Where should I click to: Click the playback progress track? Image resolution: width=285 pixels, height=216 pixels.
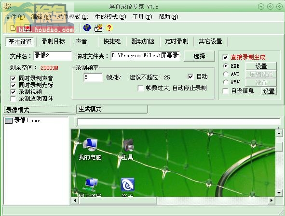[179, 121]
